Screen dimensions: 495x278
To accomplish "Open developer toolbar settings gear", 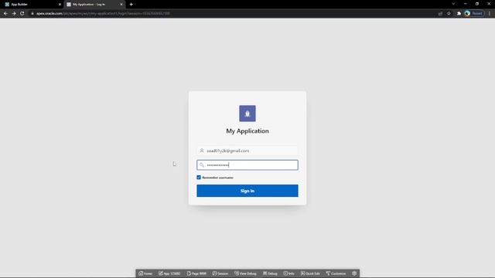I will click(x=354, y=273).
